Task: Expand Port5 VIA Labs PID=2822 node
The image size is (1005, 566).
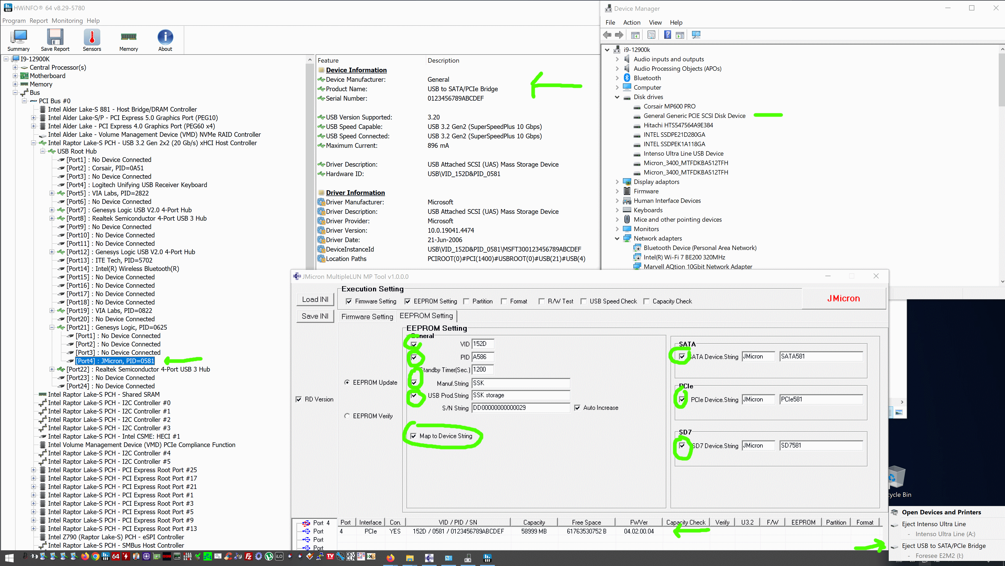Action: pyautogui.click(x=52, y=193)
